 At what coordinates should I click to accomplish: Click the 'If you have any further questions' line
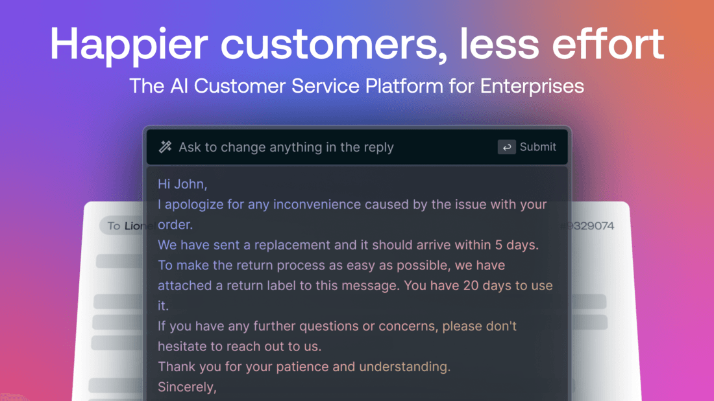(338, 327)
